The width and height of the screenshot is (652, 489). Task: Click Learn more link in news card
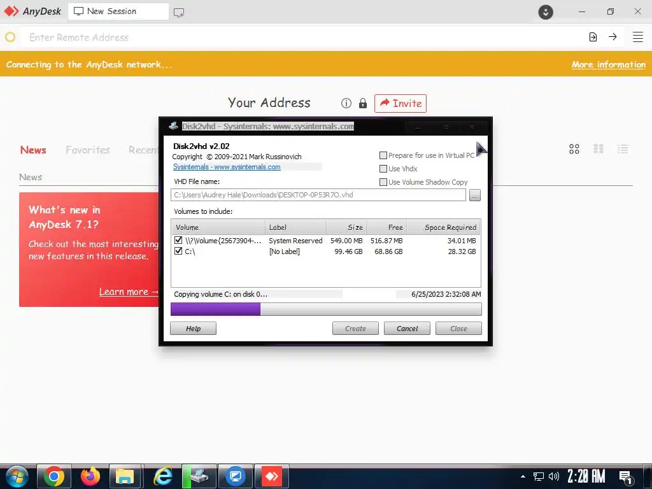[x=129, y=292]
